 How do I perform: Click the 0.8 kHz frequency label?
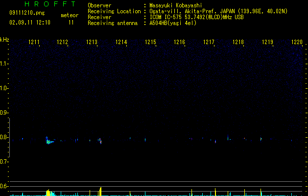(x=4, y=137)
